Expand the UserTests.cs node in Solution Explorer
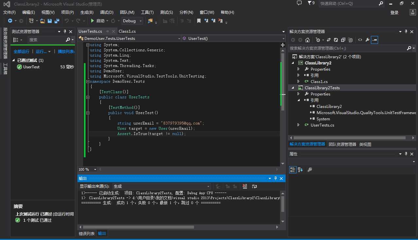This screenshot has width=418, height=240. pyautogui.click(x=298, y=125)
